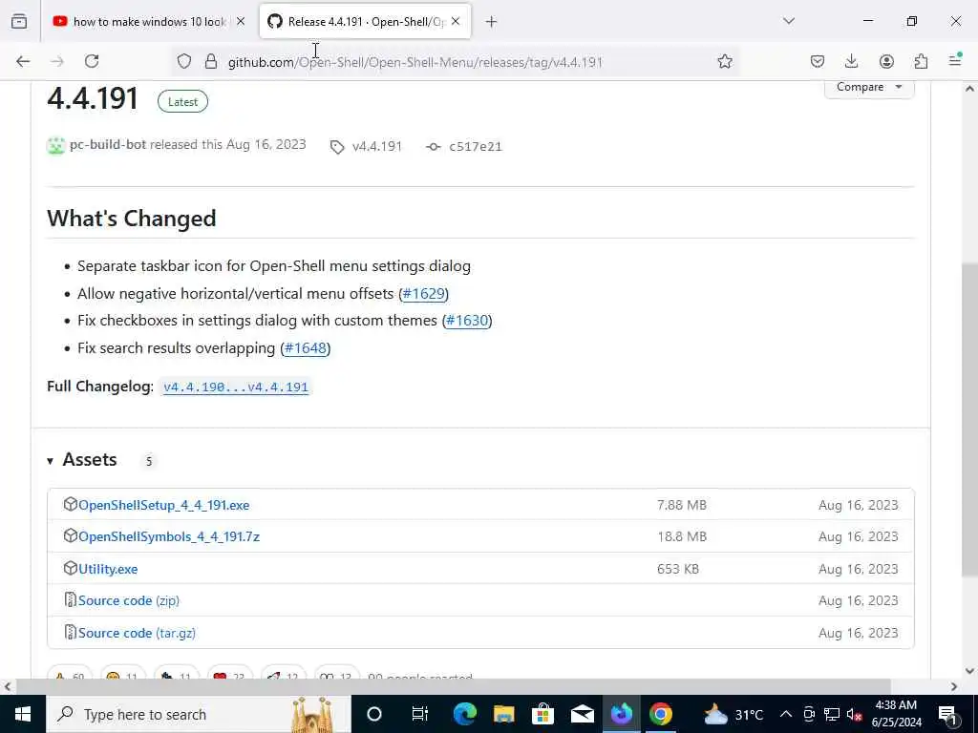Switch to Firefox taskbar icon
978x733 pixels.
pos(621,714)
